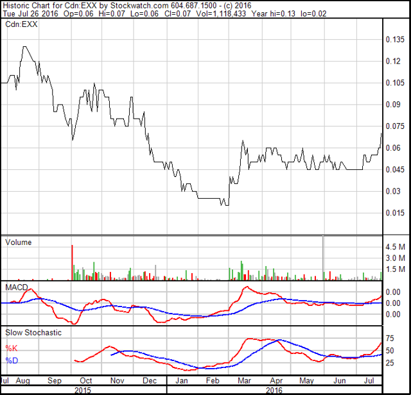Click the 0.045 price axis value
The width and height of the screenshot is (411, 395).
click(395, 169)
